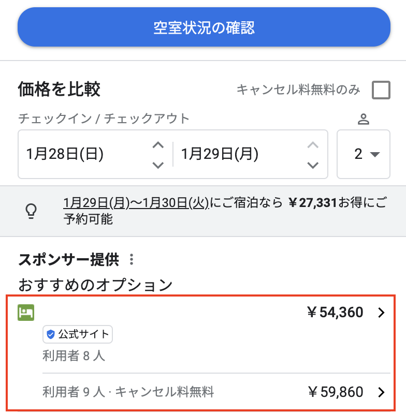Image resolution: width=406 pixels, height=414 pixels.
Task: Click the blue shield icon in 公式サイト badge
Action: (51, 335)
